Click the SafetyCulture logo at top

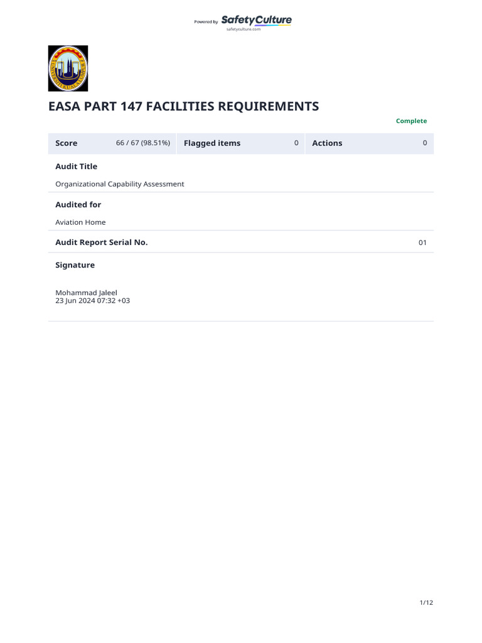pyautogui.click(x=256, y=21)
